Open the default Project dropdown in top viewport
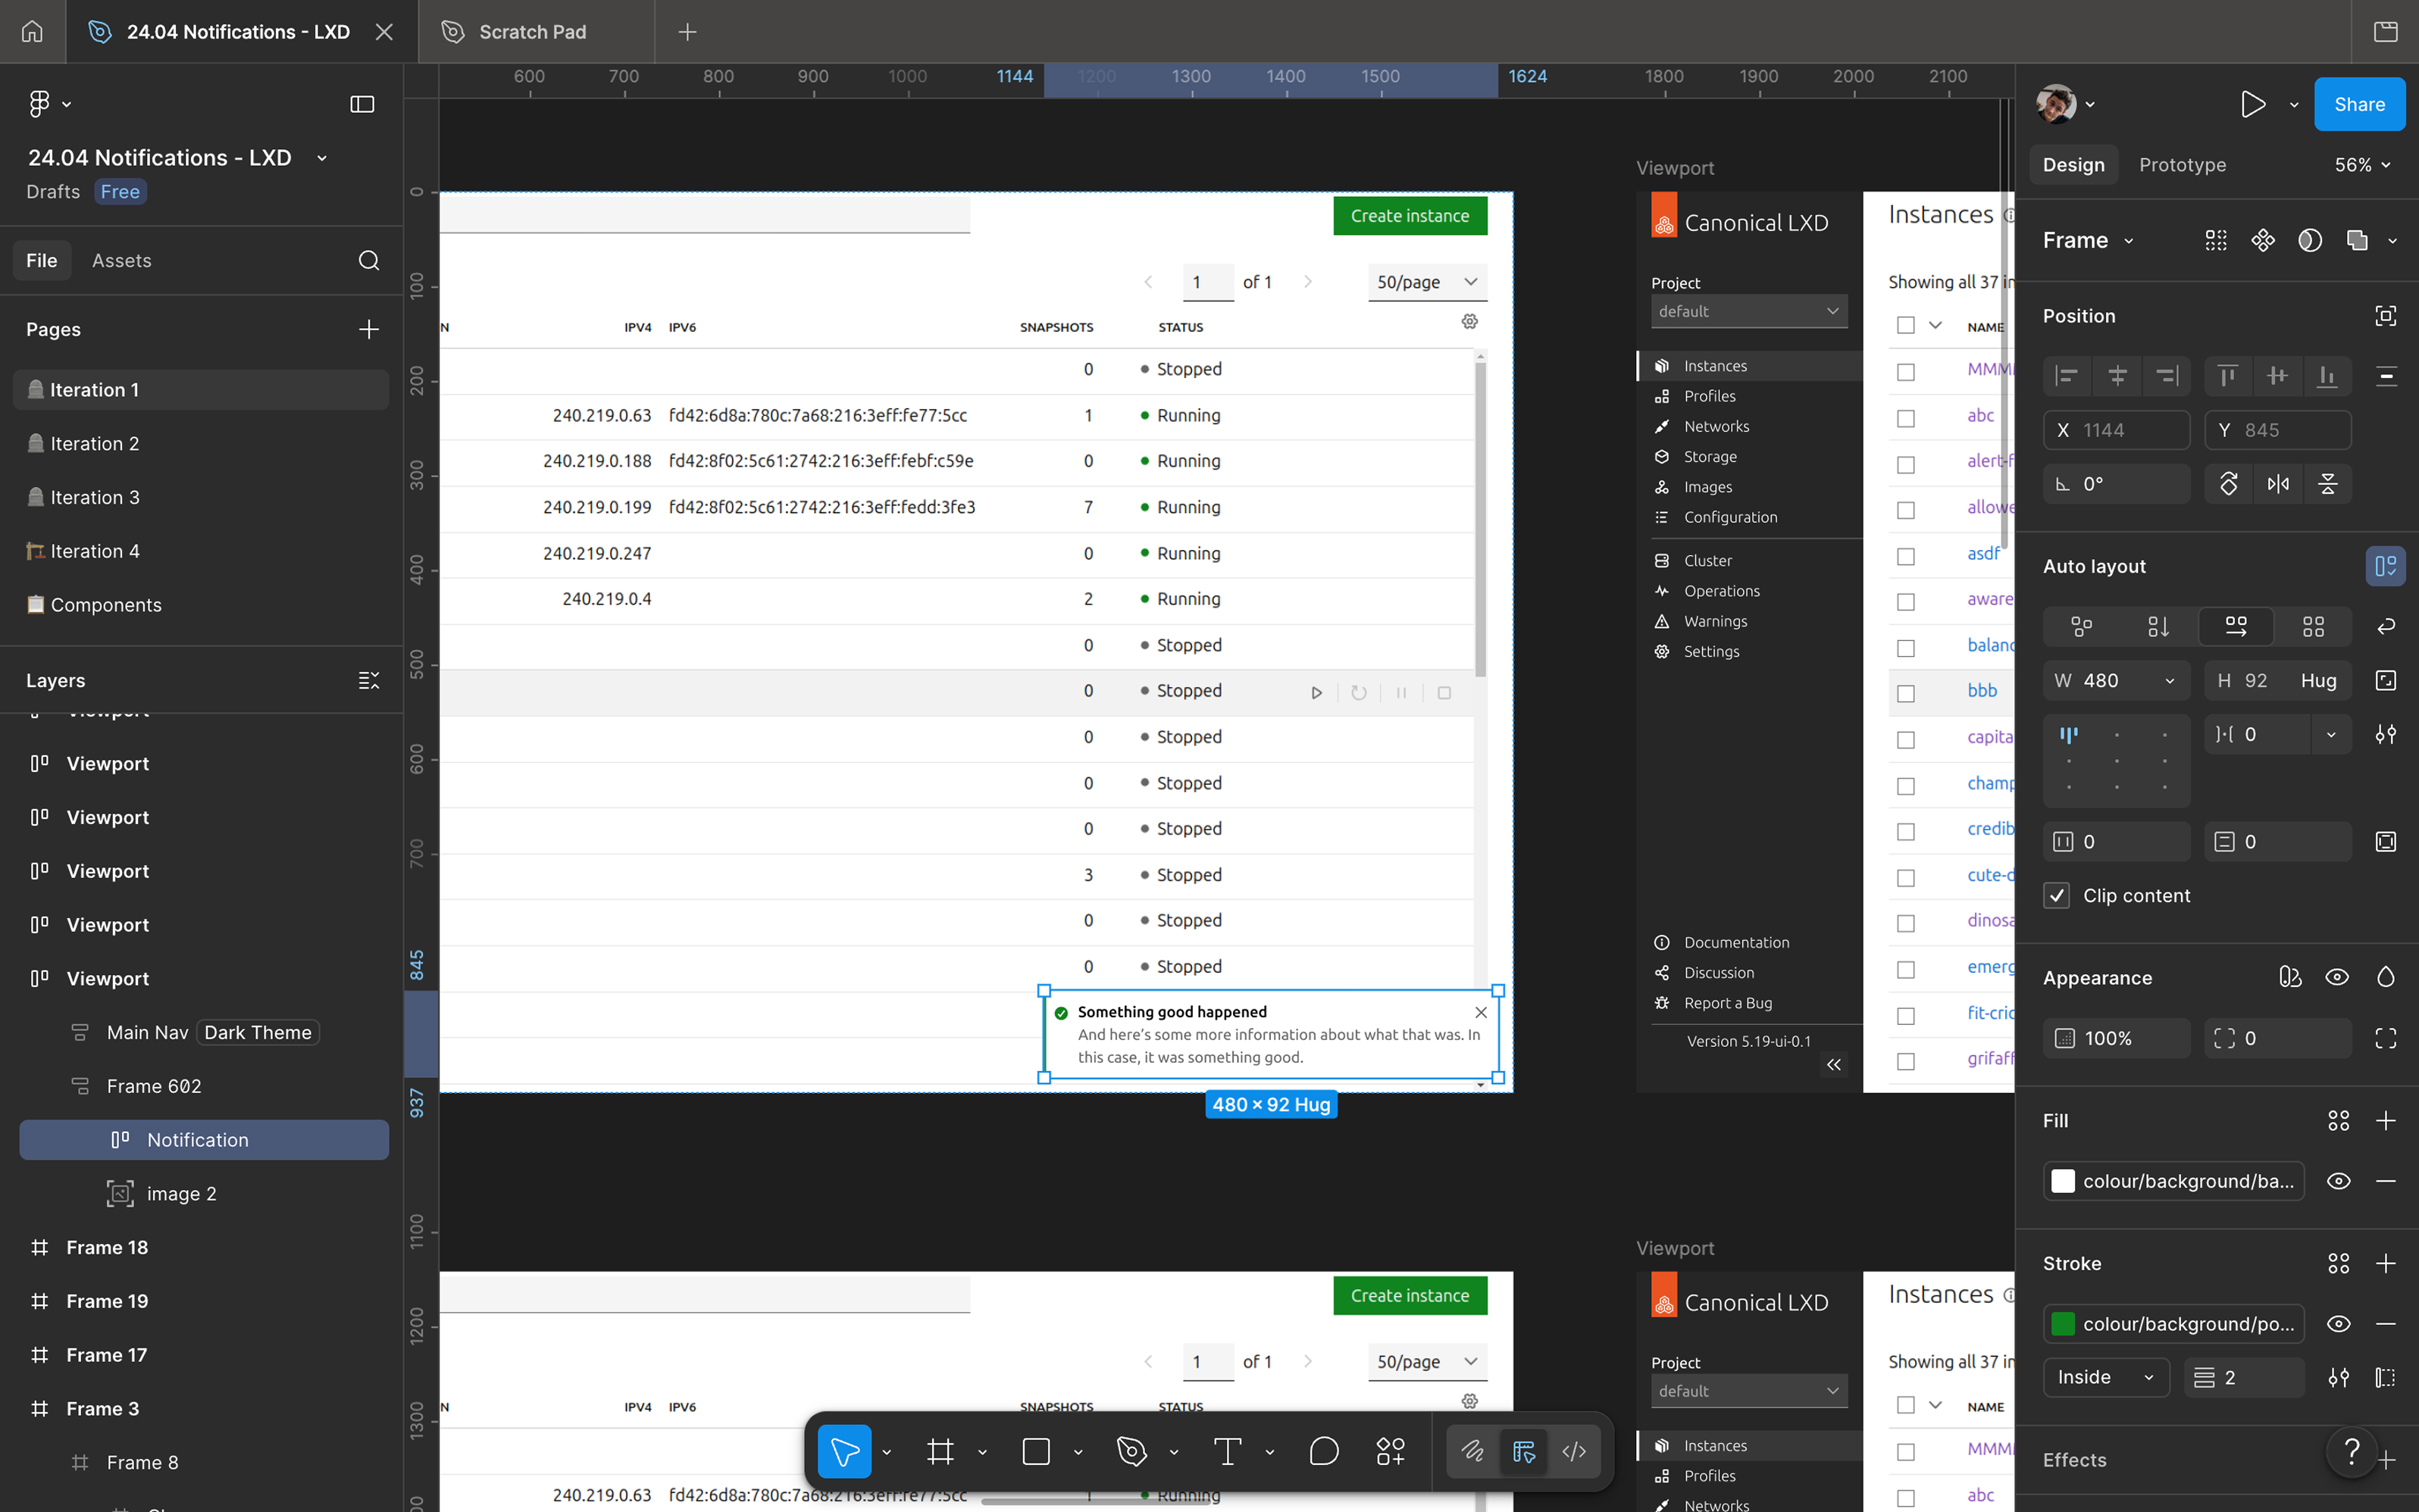This screenshot has width=2419, height=1512. (1749, 311)
